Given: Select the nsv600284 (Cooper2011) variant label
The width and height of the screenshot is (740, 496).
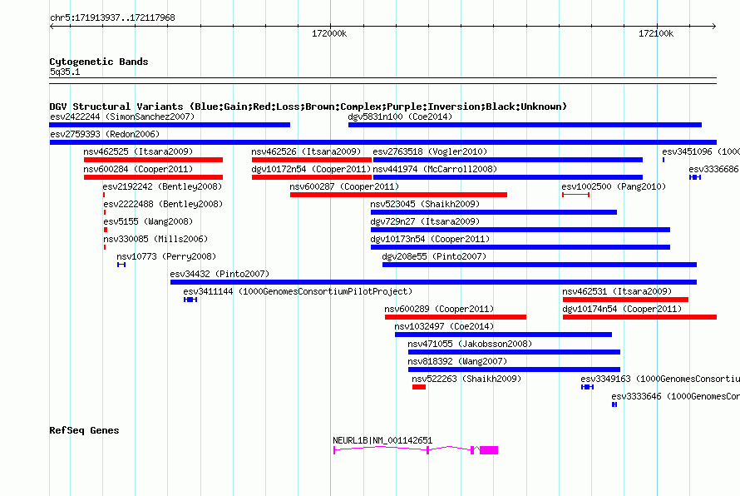Looking at the screenshot, I should [138, 169].
